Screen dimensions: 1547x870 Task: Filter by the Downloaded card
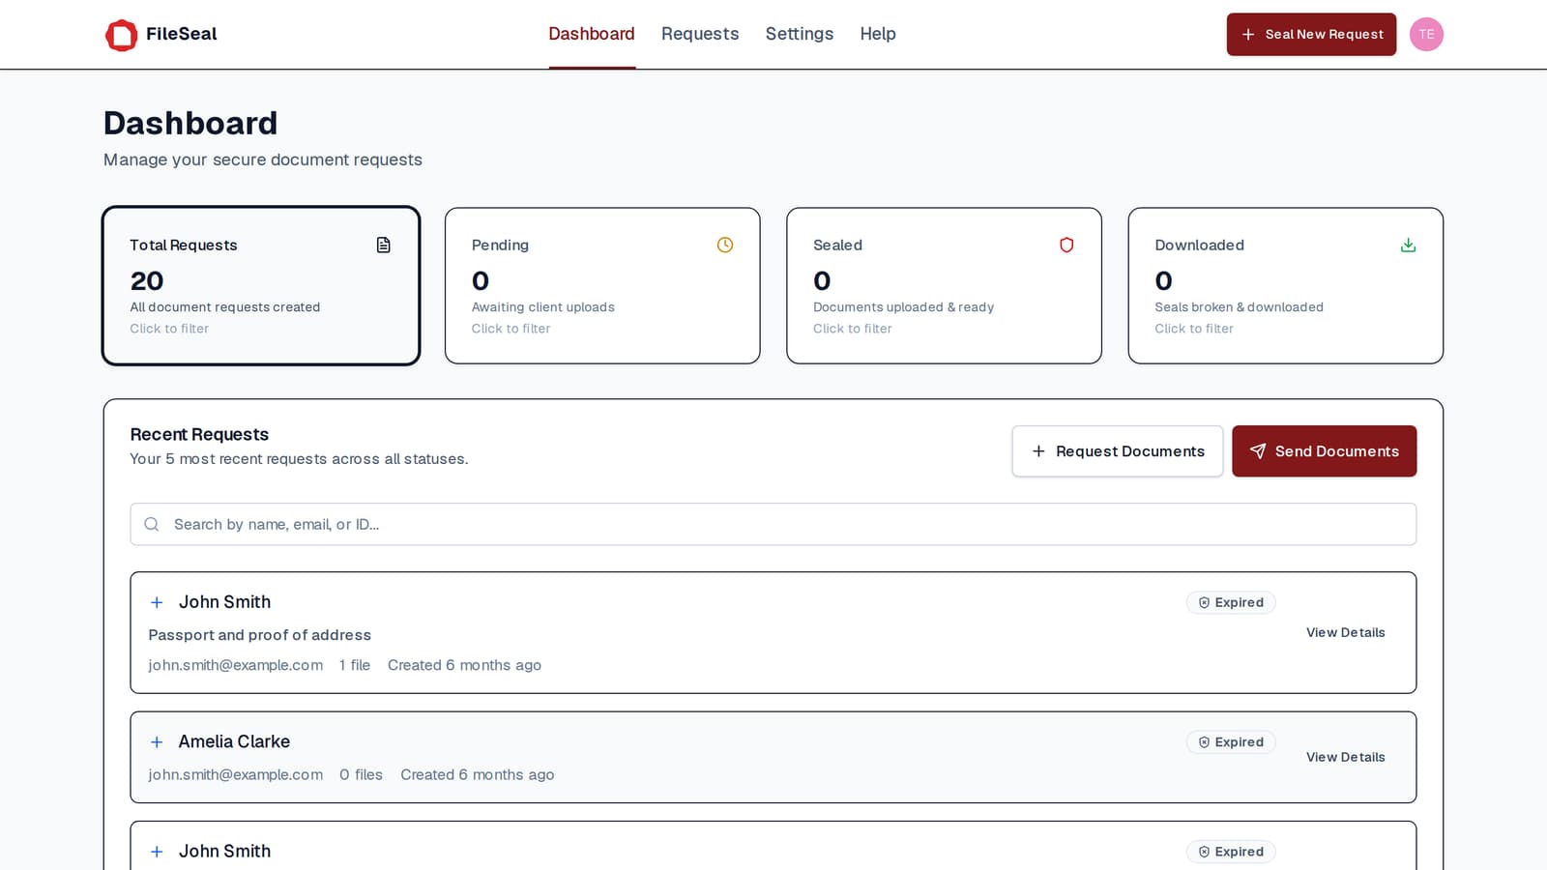click(1286, 286)
